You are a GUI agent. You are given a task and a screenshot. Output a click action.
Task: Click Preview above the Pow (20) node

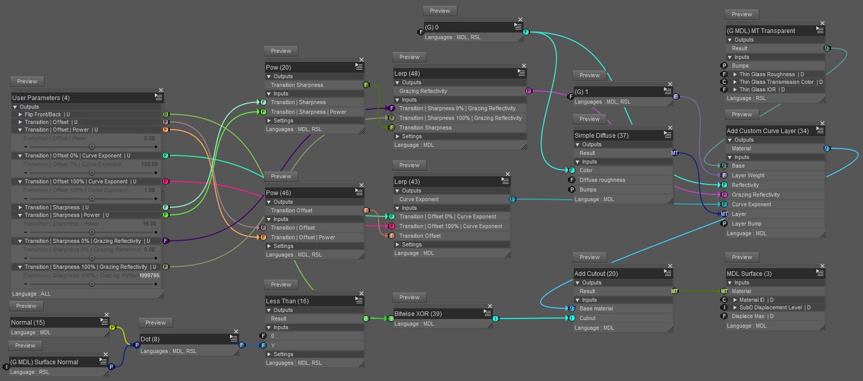click(281, 51)
